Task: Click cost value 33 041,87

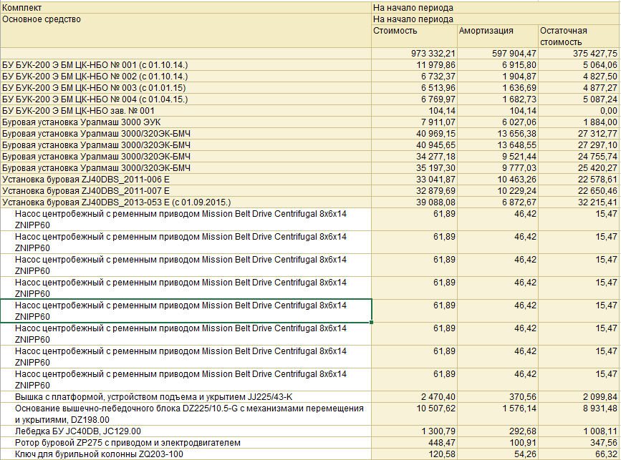Action: (414, 180)
